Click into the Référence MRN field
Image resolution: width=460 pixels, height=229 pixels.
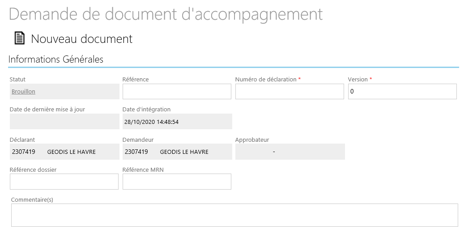point(177,182)
